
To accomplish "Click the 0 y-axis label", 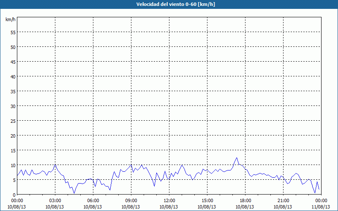I will pyautogui.click(x=14, y=195).
